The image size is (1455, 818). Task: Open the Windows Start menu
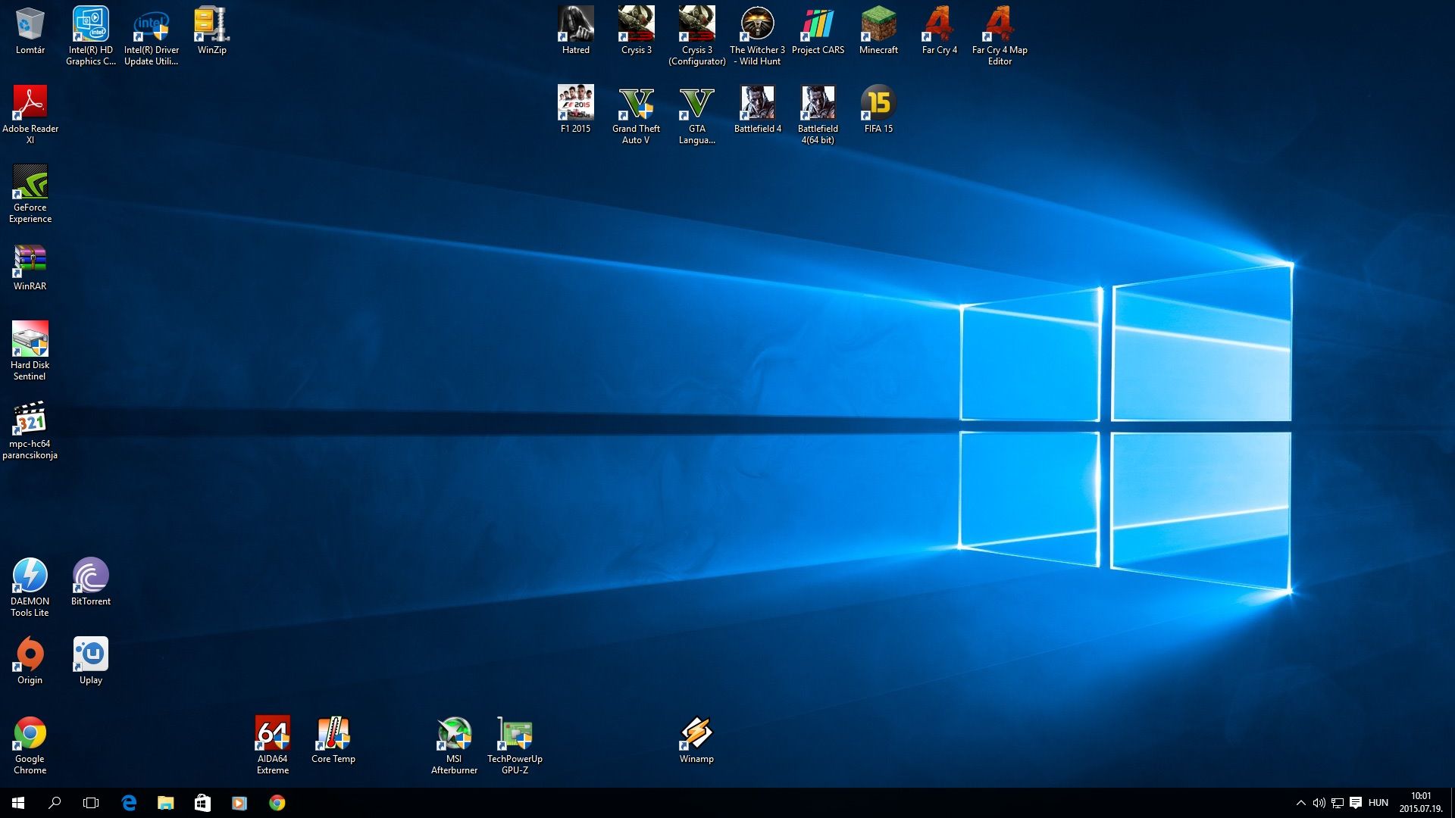(x=18, y=803)
